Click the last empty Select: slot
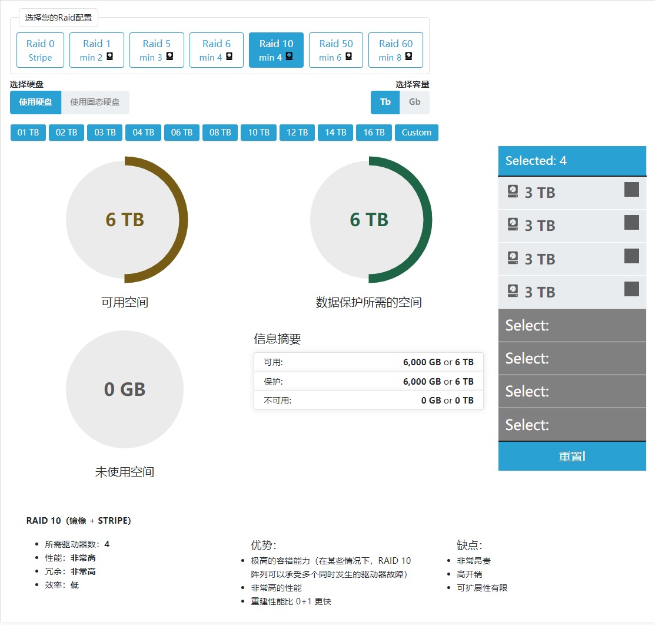This screenshot has width=655, height=625. tap(572, 425)
